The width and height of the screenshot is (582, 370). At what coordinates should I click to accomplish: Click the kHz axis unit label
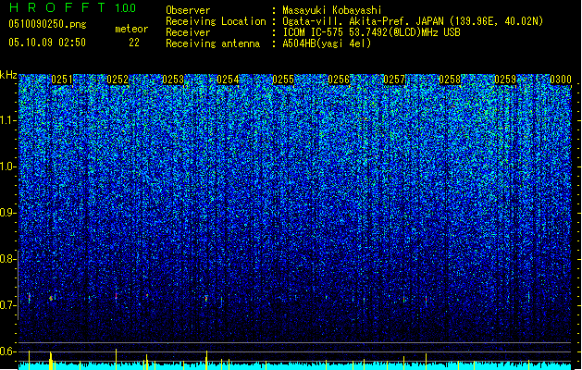tap(8, 75)
